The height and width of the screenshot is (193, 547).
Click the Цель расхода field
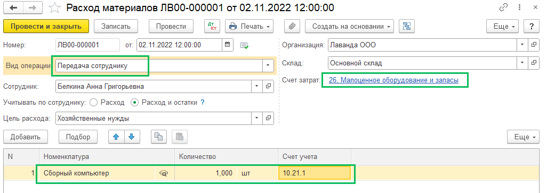[x=154, y=118]
